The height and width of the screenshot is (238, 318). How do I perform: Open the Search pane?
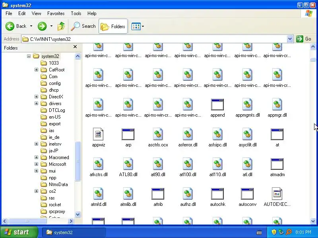[83, 26]
